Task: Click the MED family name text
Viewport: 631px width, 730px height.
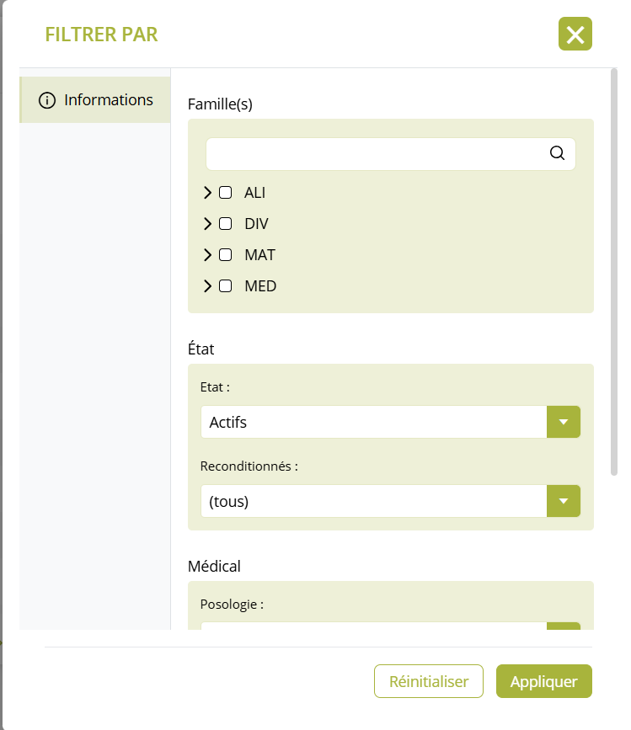Action: tap(260, 286)
